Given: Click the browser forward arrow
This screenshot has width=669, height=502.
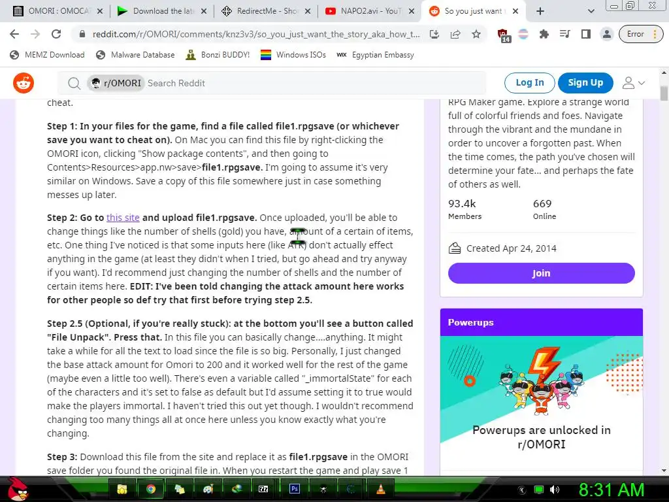Looking at the screenshot, I should tap(35, 34).
